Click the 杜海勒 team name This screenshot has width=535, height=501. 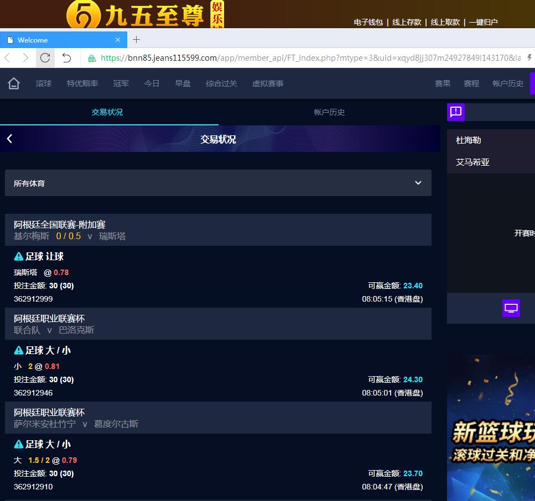[x=469, y=140]
